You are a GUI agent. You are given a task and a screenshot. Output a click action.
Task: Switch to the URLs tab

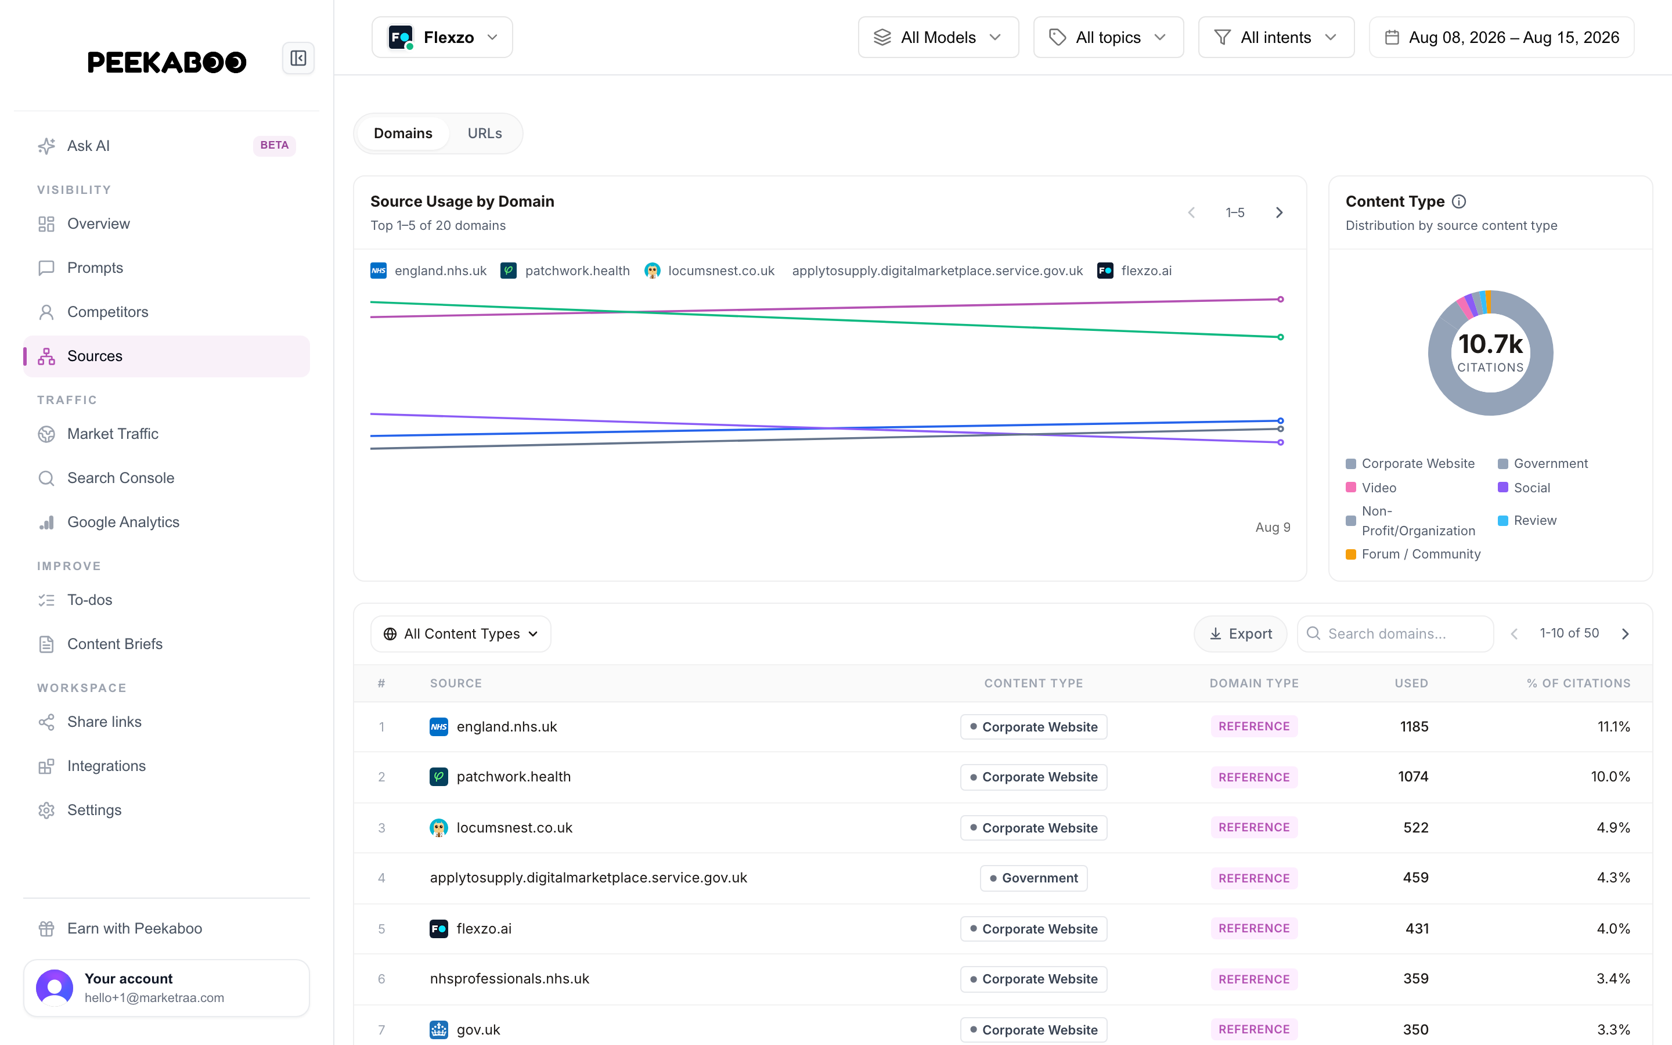pyautogui.click(x=484, y=134)
